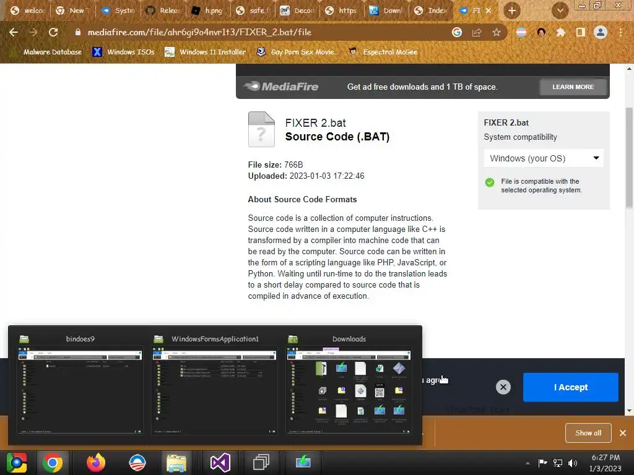The height and width of the screenshot is (475, 634).
Task: Toggle the browser side panel icon
Action: tap(580, 32)
